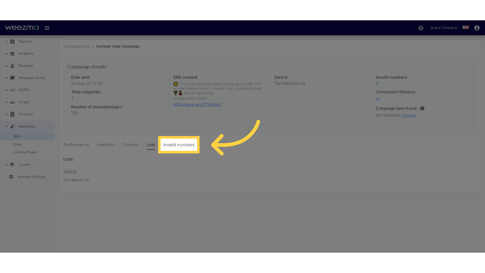This screenshot has width=485, height=273.
Task: Click the Loyalty tags icon
Action: pyautogui.click(x=12, y=165)
